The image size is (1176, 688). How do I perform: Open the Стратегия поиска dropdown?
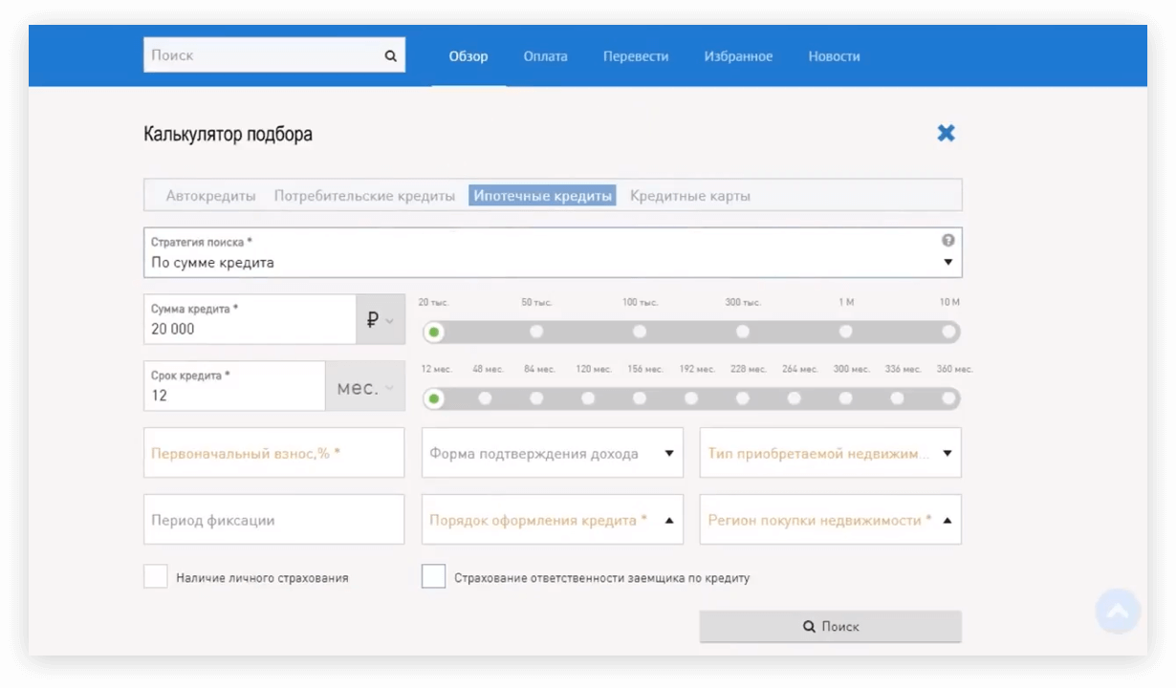(947, 261)
